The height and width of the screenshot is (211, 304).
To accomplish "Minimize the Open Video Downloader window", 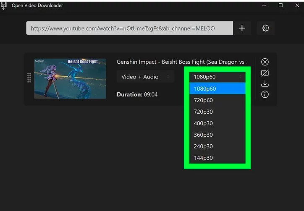I will click(x=264, y=5).
